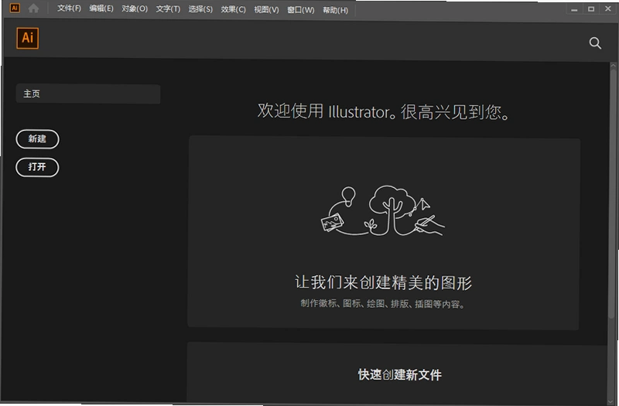Click the scrollbar up arrow
Viewport: 619px width, 406px height.
[x=613, y=66]
